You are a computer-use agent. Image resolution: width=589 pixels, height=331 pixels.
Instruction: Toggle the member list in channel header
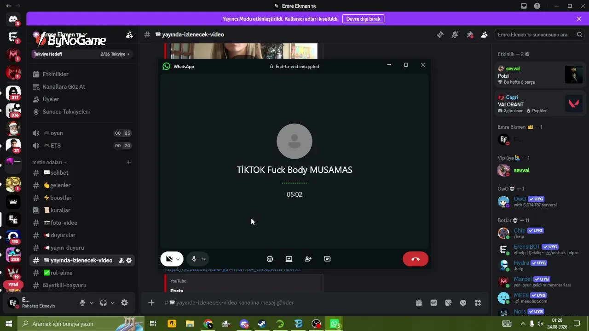pos(485,34)
